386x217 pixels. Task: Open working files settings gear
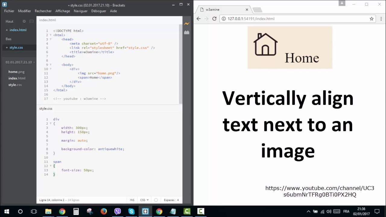(24, 21)
